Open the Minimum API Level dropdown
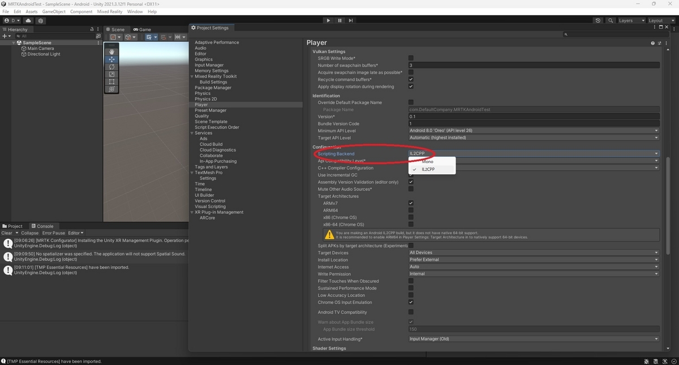The image size is (679, 365). point(532,130)
